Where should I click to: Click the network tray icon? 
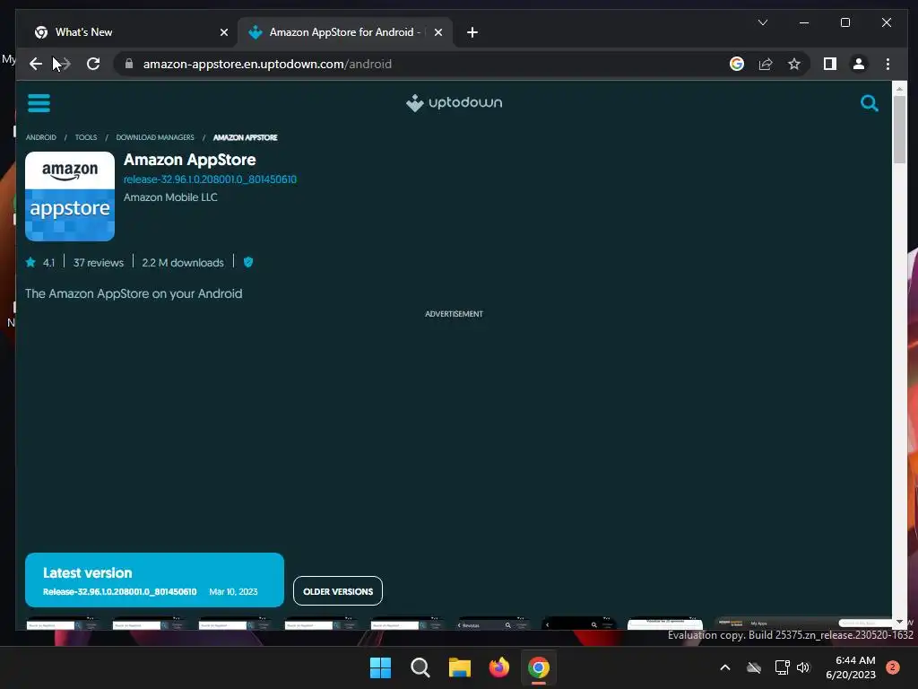tap(782, 667)
